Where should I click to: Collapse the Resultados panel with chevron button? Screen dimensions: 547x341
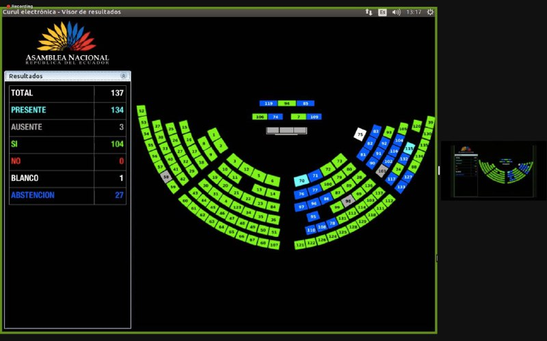coord(123,76)
